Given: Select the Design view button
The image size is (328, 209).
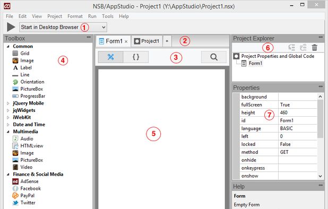Looking at the screenshot, I should pos(110,57).
